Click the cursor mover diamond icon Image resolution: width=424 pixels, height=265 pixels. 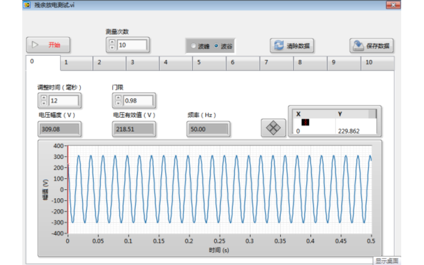point(273,128)
